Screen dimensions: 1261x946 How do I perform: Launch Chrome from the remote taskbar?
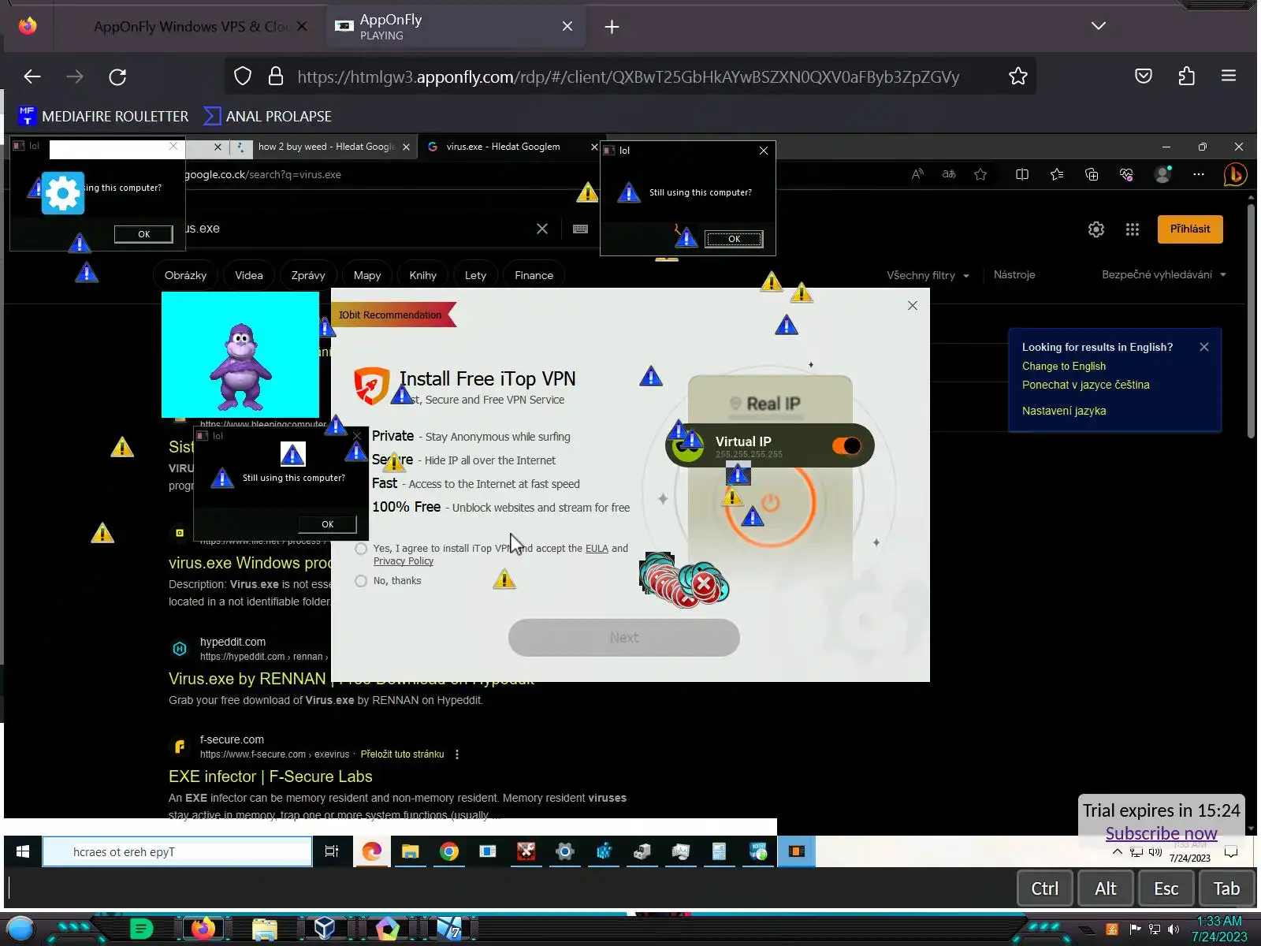(449, 851)
